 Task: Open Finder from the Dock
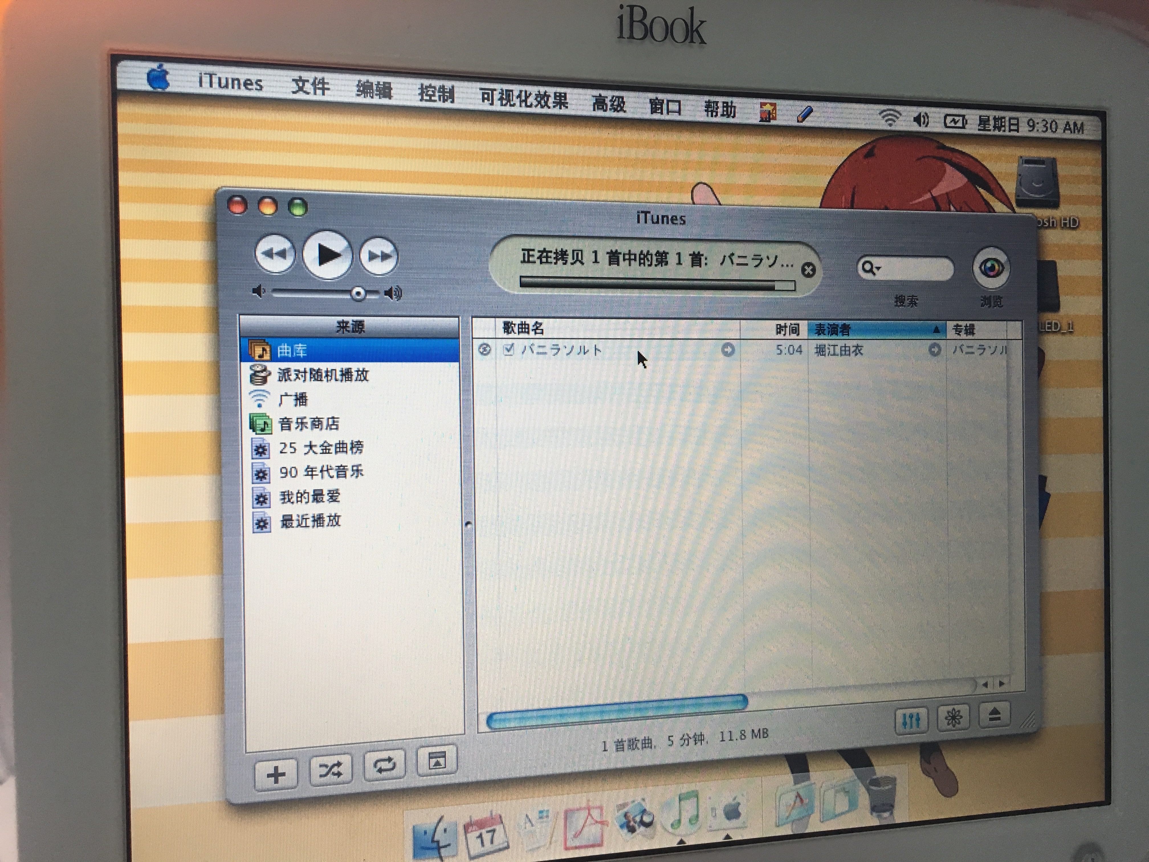(x=435, y=839)
